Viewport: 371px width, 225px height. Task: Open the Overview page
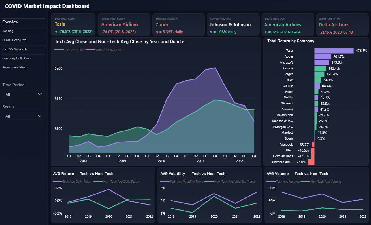[24, 22]
